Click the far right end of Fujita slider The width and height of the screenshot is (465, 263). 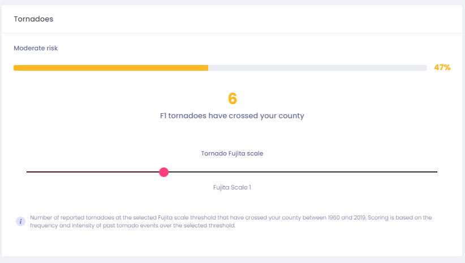point(437,172)
